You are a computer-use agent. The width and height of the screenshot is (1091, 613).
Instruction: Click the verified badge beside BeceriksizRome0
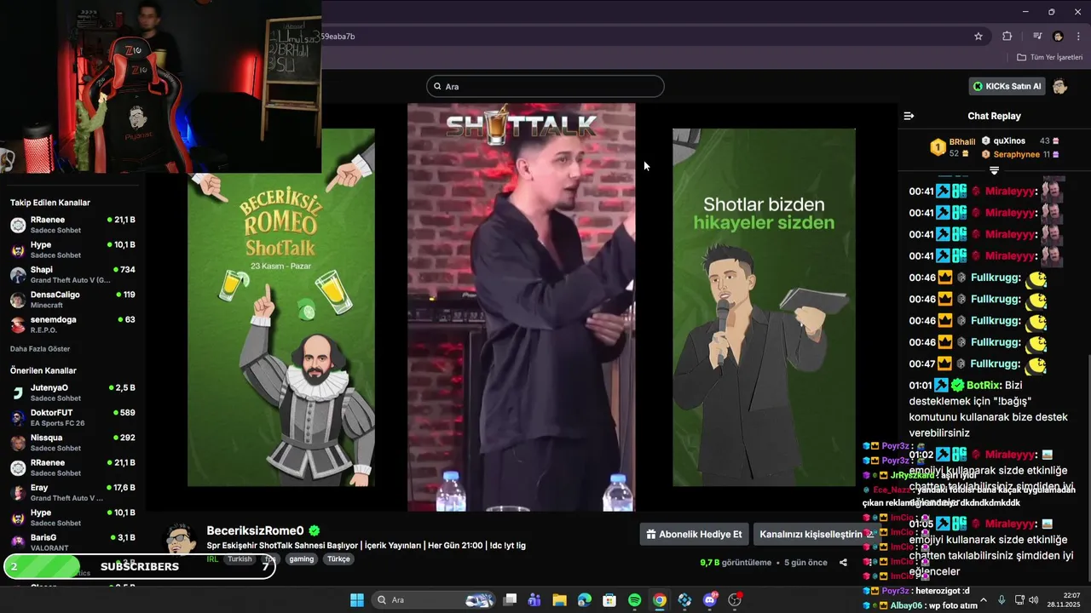[x=315, y=530]
